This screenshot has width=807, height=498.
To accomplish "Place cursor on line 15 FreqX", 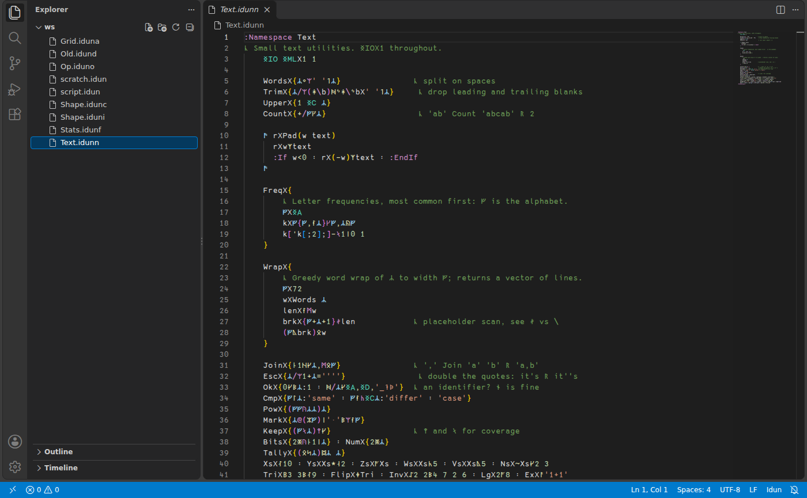I will [278, 191].
